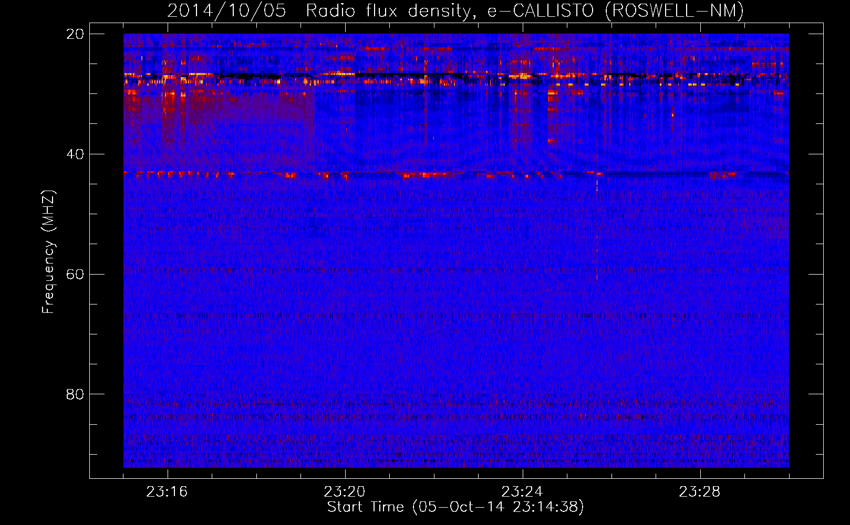
Task: Click the 'Frequency (MHZ)' y-axis label
Action: [x=48, y=252]
